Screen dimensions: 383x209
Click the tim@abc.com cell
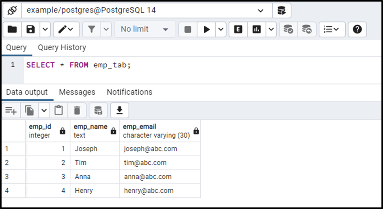point(160,163)
